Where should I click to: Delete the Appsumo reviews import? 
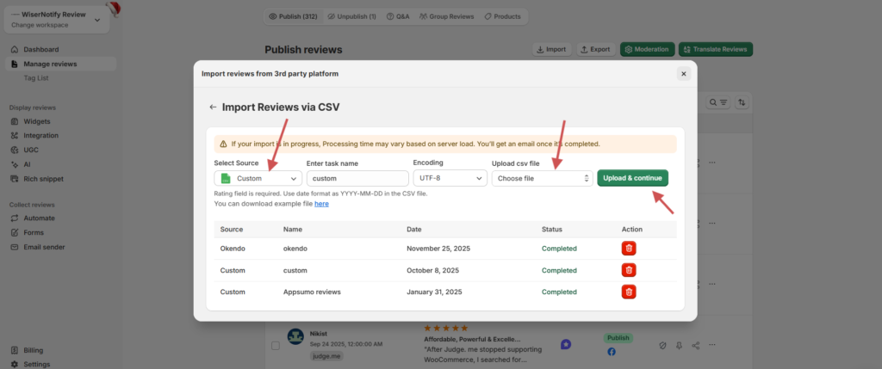coord(630,292)
